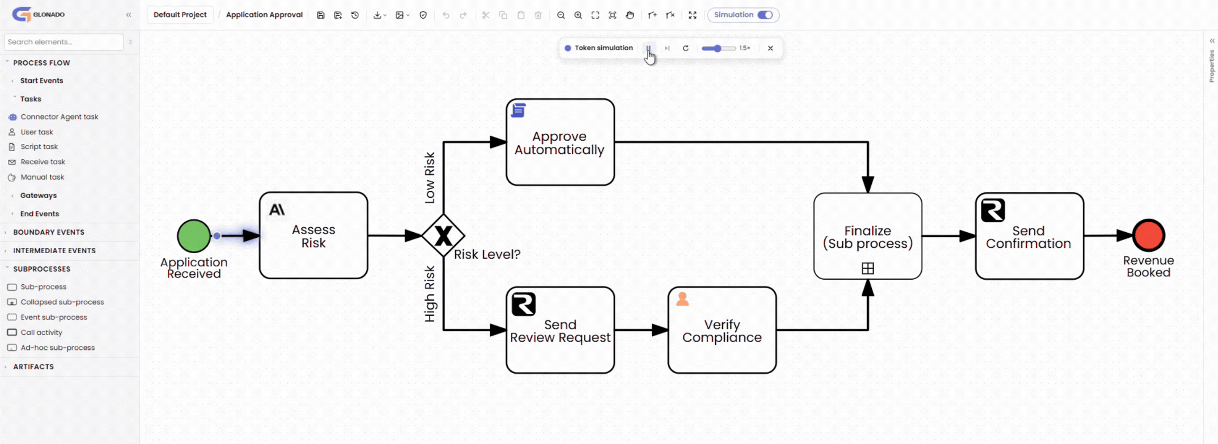
Task: Click the Cut scissors icon
Action: [x=486, y=15]
